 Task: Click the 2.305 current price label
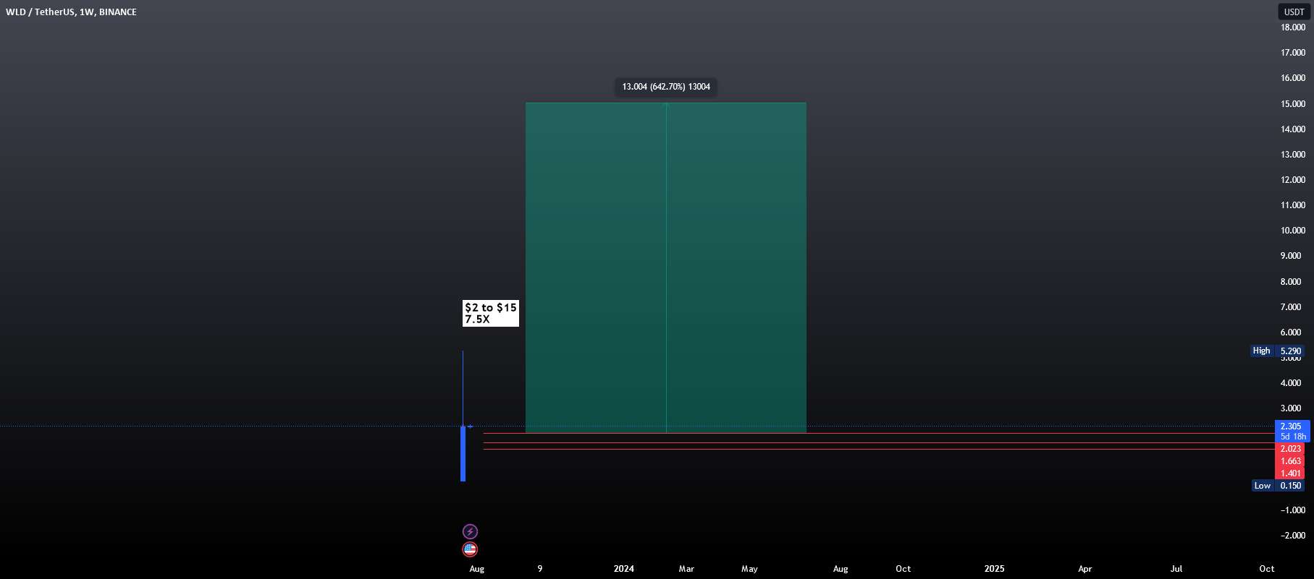click(x=1292, y=426)
